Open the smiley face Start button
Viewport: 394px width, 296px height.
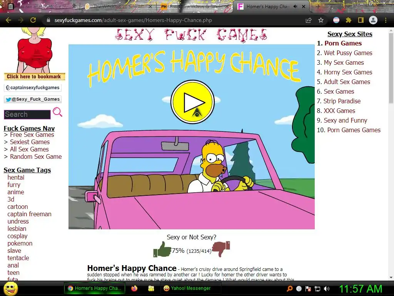[x=11, y=288]
